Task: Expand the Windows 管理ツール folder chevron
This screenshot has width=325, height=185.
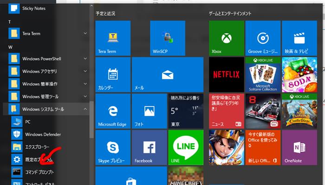Action: pos(85,96)
